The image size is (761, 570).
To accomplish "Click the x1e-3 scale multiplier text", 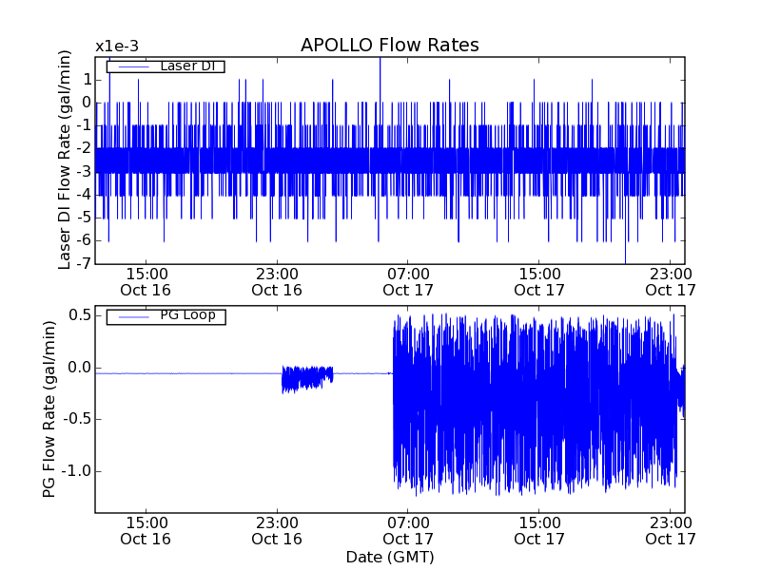I will [x=115, y=46].
